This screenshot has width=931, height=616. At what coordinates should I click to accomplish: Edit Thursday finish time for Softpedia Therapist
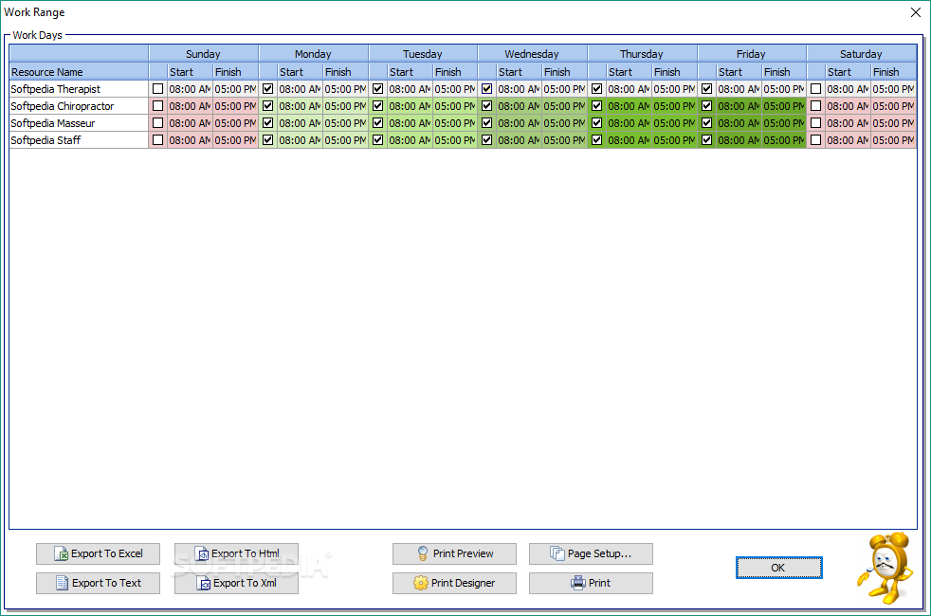tap(674, 89)
